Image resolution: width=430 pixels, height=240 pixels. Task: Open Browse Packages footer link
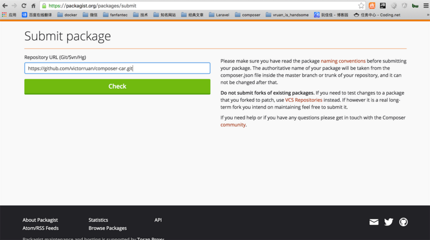(x=107, y=228)
